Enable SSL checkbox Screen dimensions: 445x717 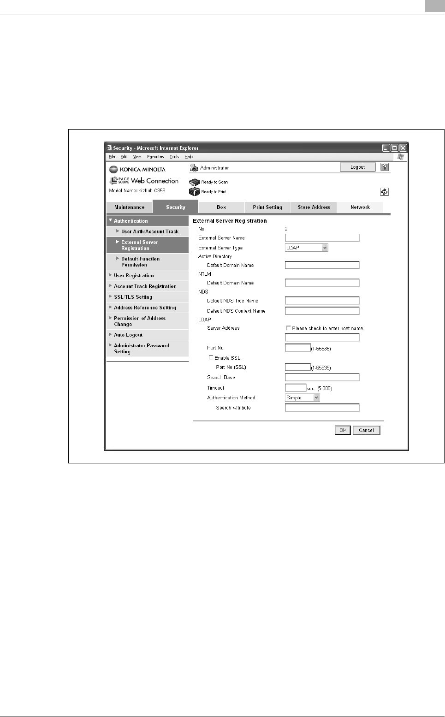click(211, 358)
